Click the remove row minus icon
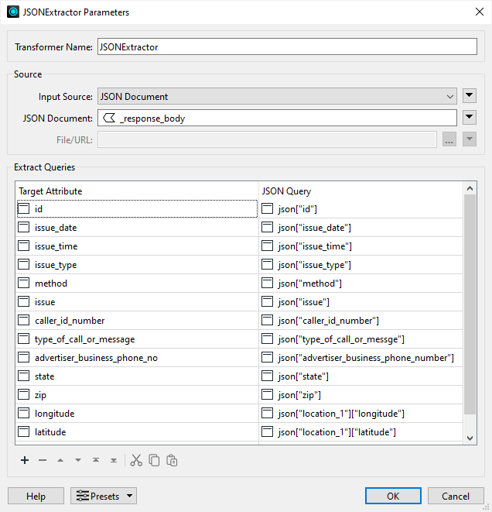Screen dimensions: 492x512 pyautogui.click(x=43, y=460)
